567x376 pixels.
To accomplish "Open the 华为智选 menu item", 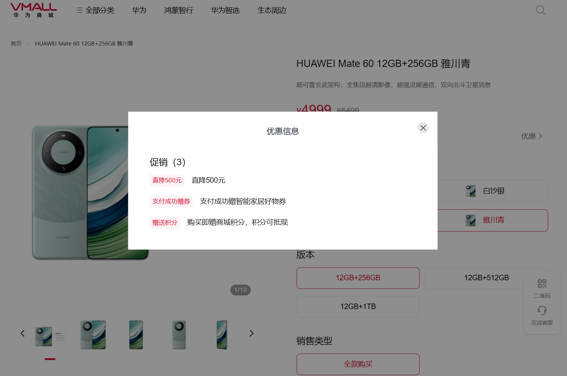I will coord(225,10).
